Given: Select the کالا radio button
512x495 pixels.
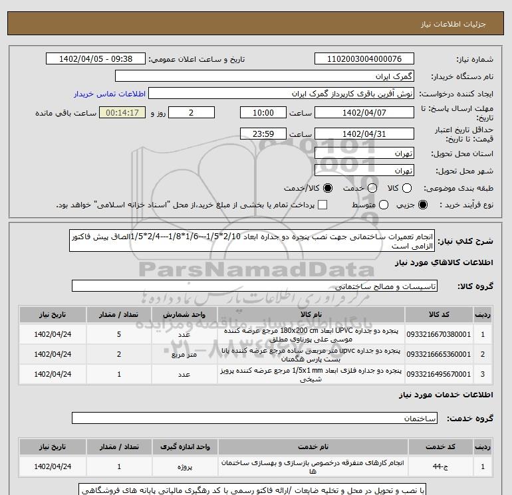Looking at the screenshot, I should coord(407,188).
